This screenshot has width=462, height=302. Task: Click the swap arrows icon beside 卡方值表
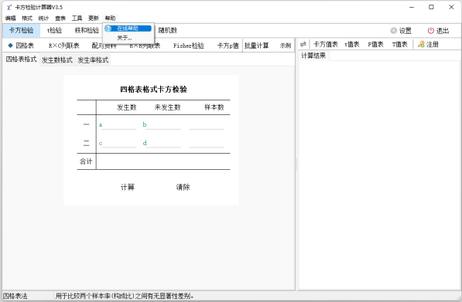303,44
